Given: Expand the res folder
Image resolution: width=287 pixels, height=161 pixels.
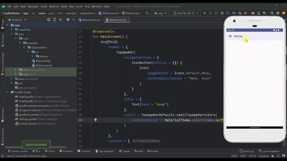Looking at the screenshot, I should click(x=11, y=83).
